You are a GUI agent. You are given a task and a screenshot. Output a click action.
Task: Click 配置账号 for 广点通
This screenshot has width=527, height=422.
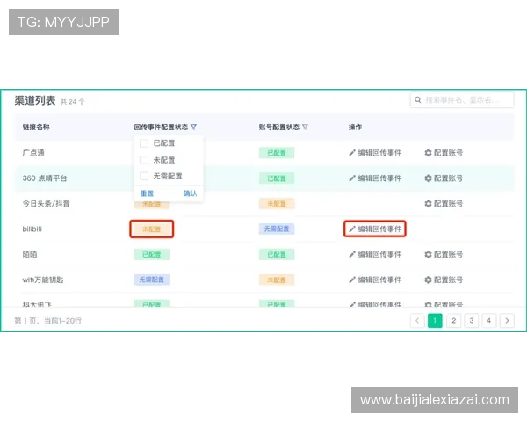coord(444,153)
